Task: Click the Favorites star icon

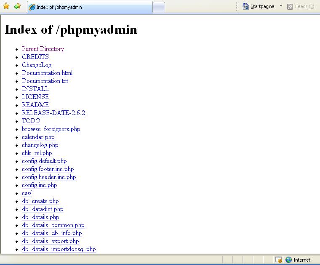Action: point(6,6)
